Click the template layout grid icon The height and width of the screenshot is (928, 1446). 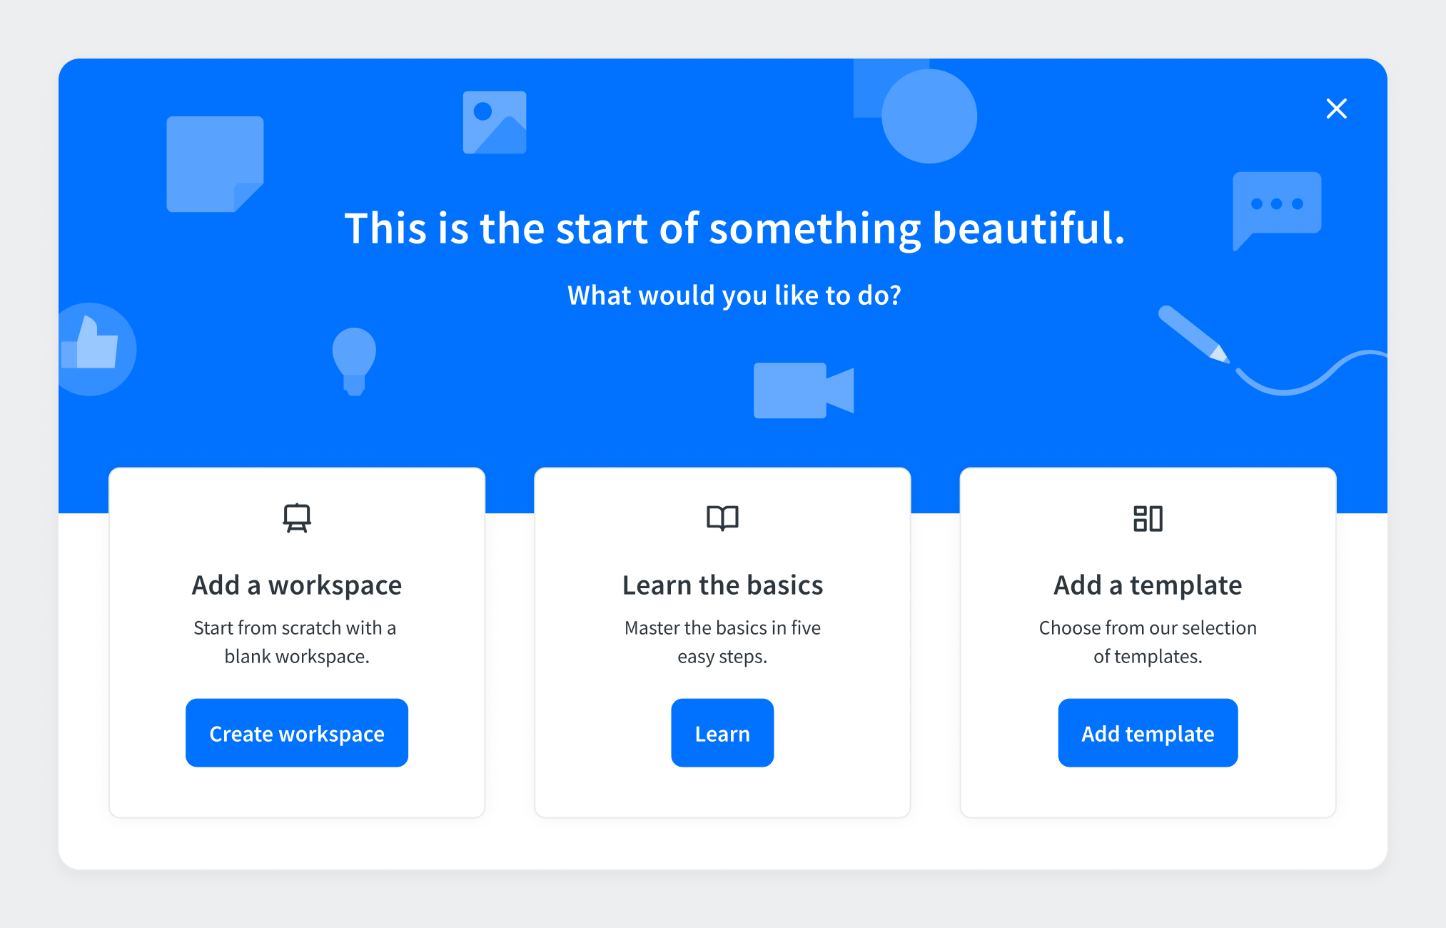tap(1148, 518)
